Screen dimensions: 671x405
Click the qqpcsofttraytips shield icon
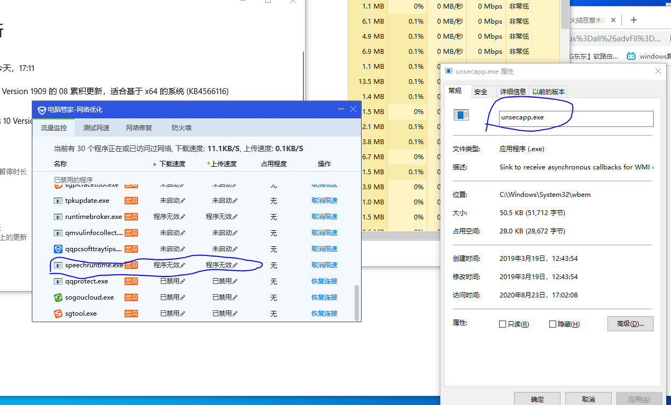[58, 249]
